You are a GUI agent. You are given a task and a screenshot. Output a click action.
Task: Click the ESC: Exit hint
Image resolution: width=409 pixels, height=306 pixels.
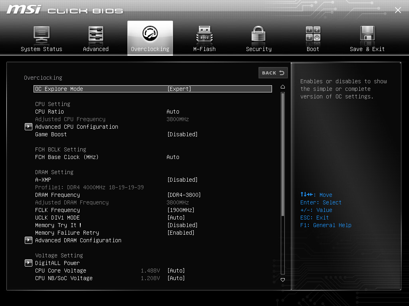pos(315,218)
